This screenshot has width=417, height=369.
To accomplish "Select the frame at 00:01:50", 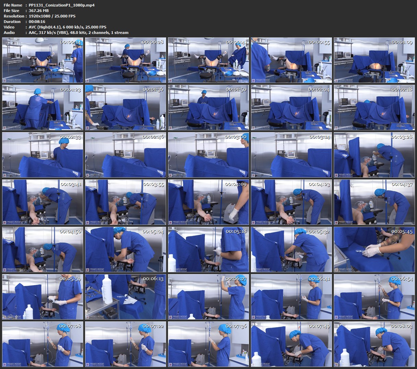I will (208, 107).
